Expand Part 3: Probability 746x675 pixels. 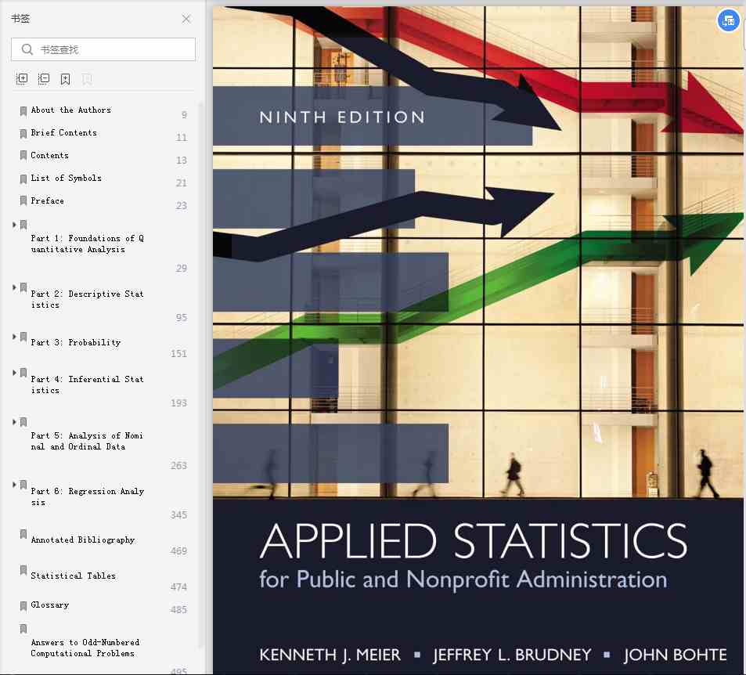point(14,337)
